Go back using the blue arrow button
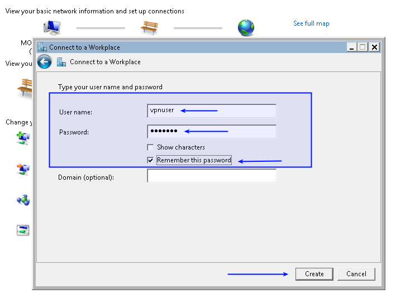 [45, 62]
